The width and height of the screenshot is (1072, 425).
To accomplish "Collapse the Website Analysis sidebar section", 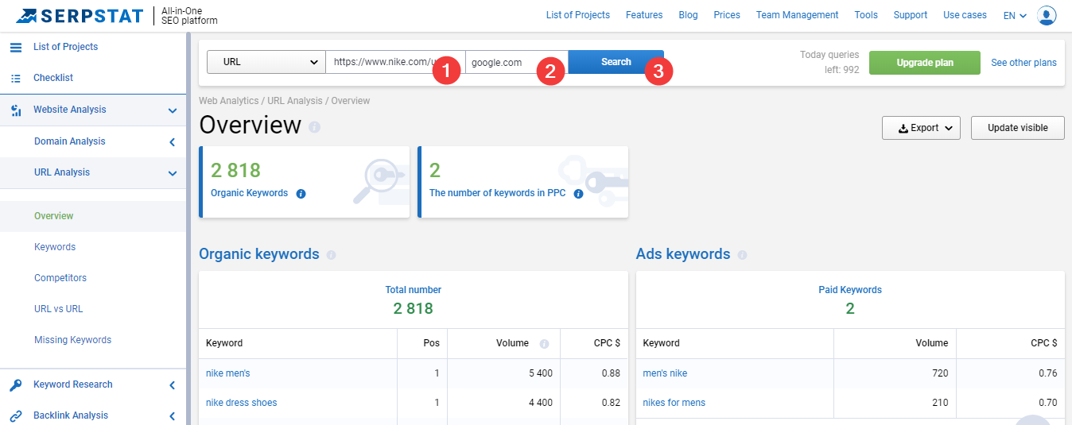I will [x=173, y=110].
